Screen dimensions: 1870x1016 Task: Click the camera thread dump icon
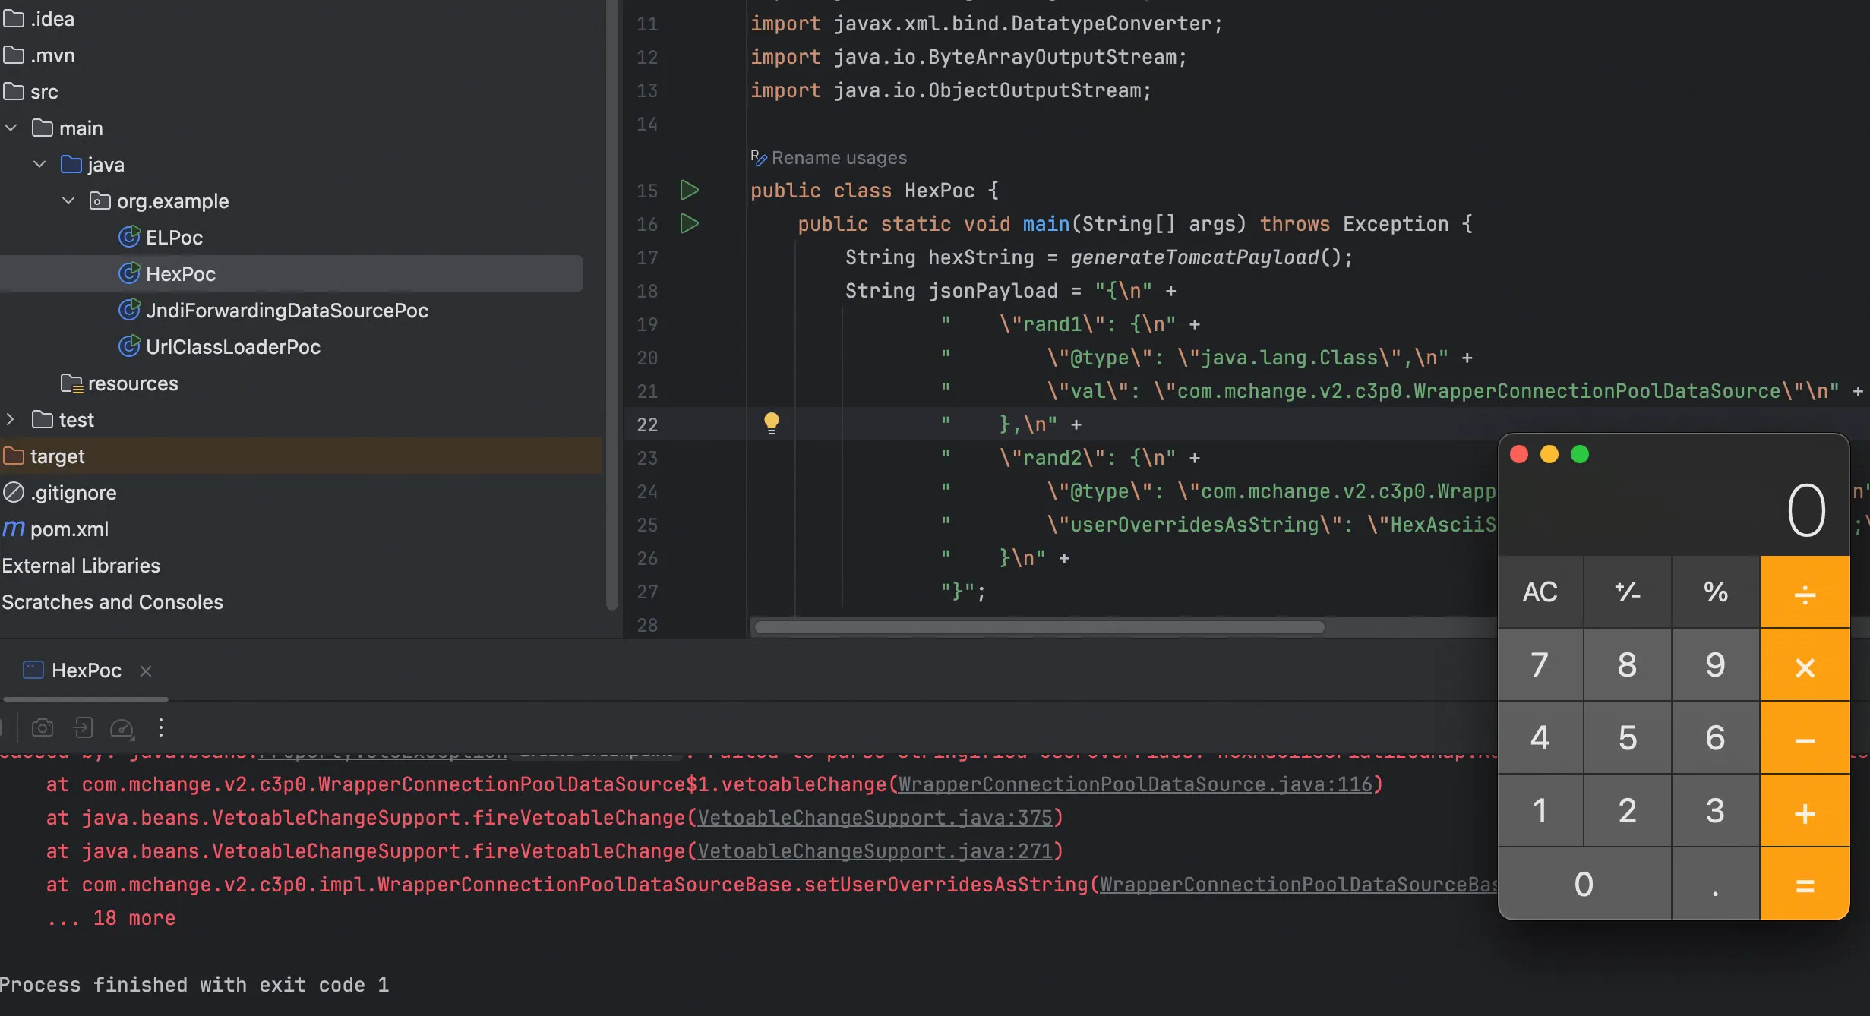click(43, 728)
